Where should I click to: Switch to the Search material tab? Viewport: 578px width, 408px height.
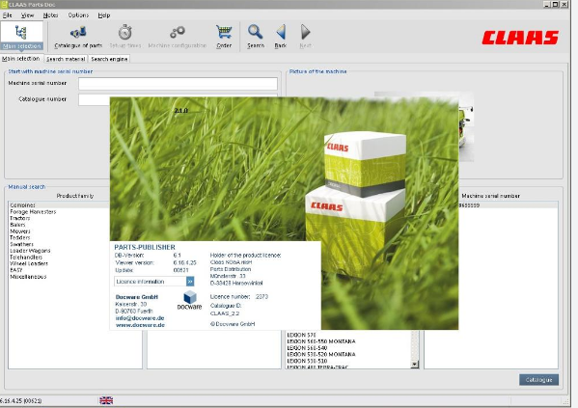[66, 59]
